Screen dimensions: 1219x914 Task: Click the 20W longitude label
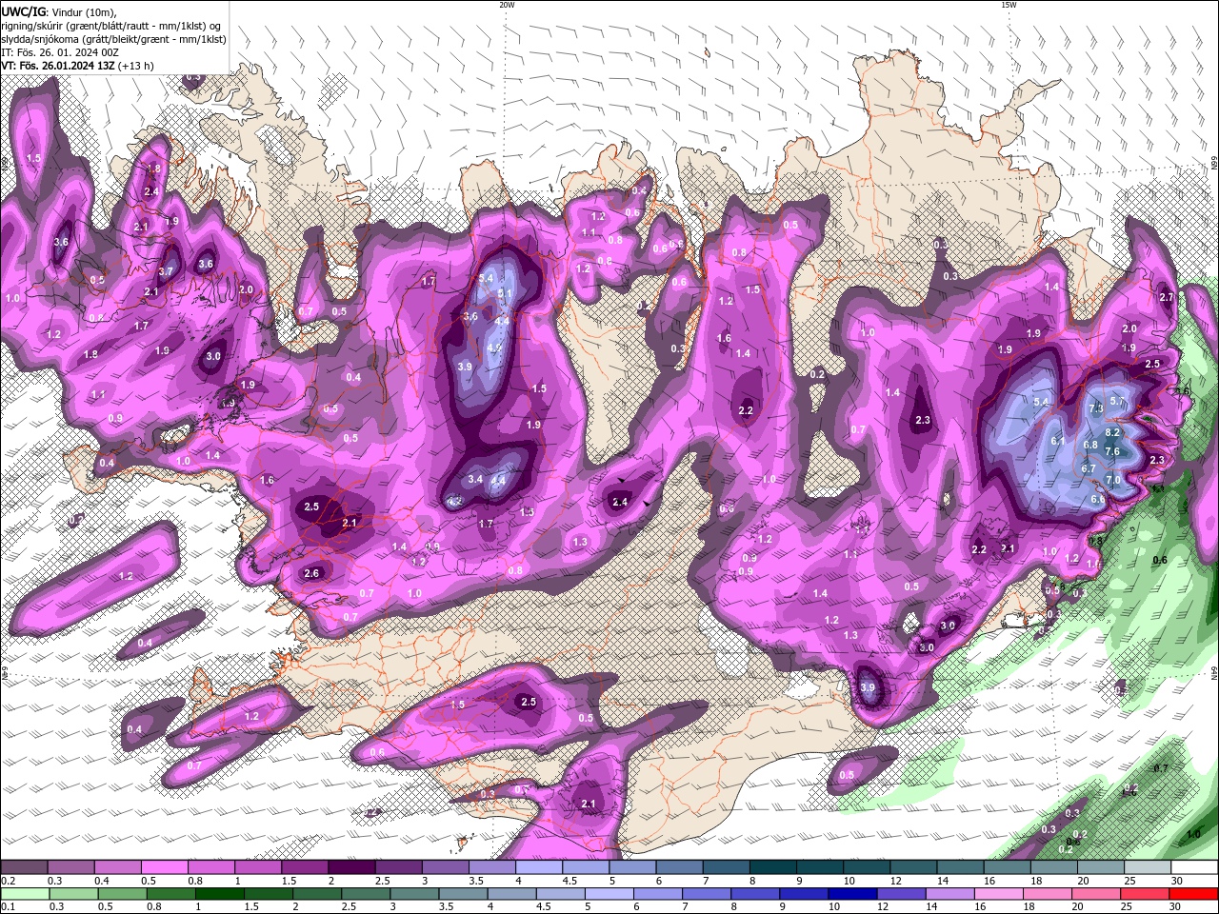pos(507,5)
